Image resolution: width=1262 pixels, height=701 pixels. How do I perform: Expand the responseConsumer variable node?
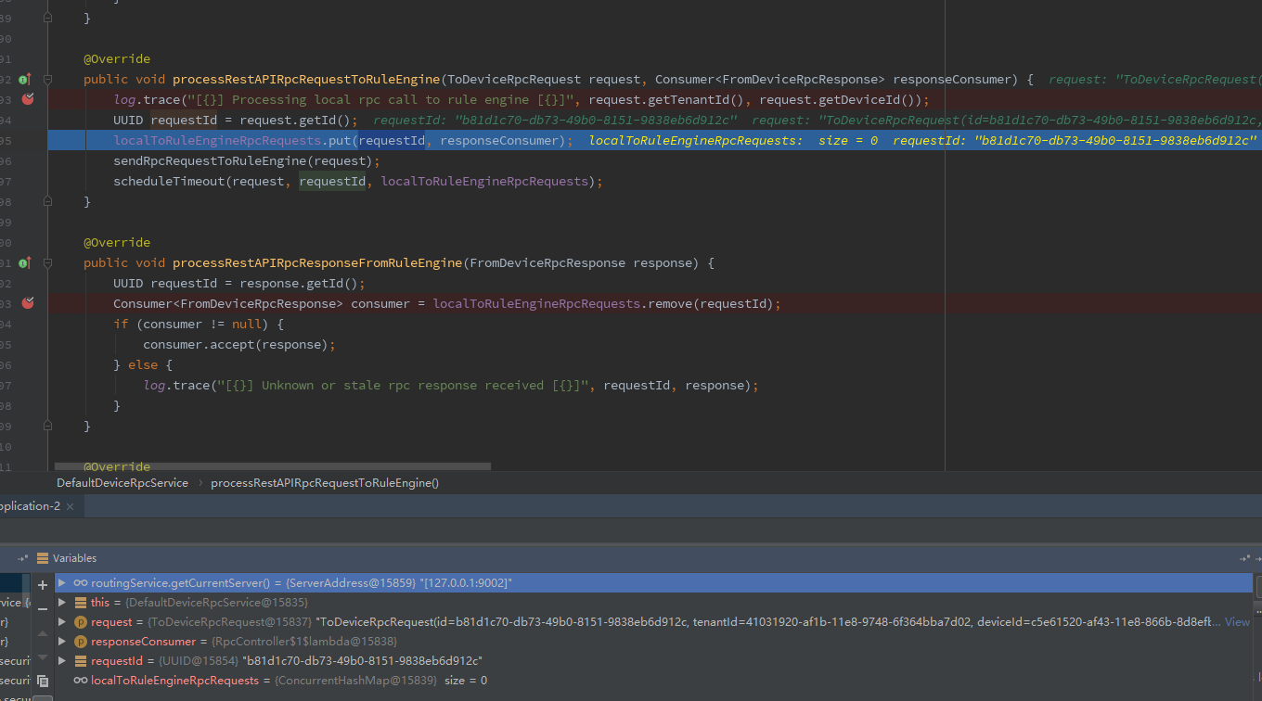60,641
